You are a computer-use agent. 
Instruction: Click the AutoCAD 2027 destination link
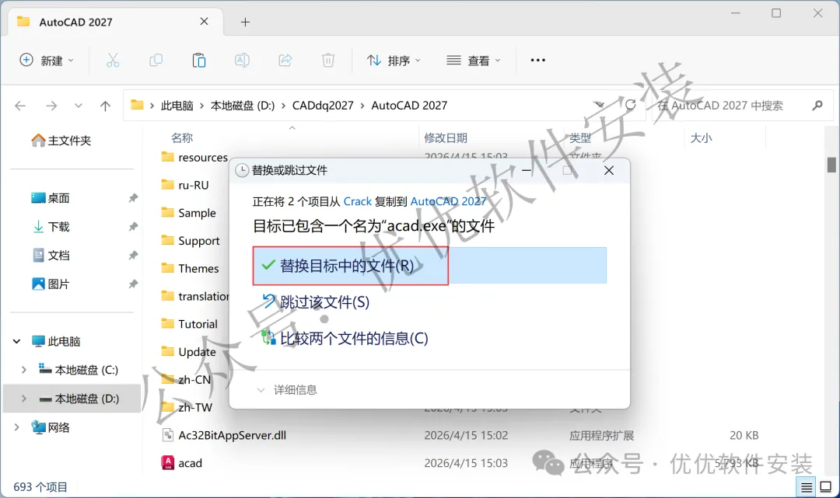[x=449, y=201]
